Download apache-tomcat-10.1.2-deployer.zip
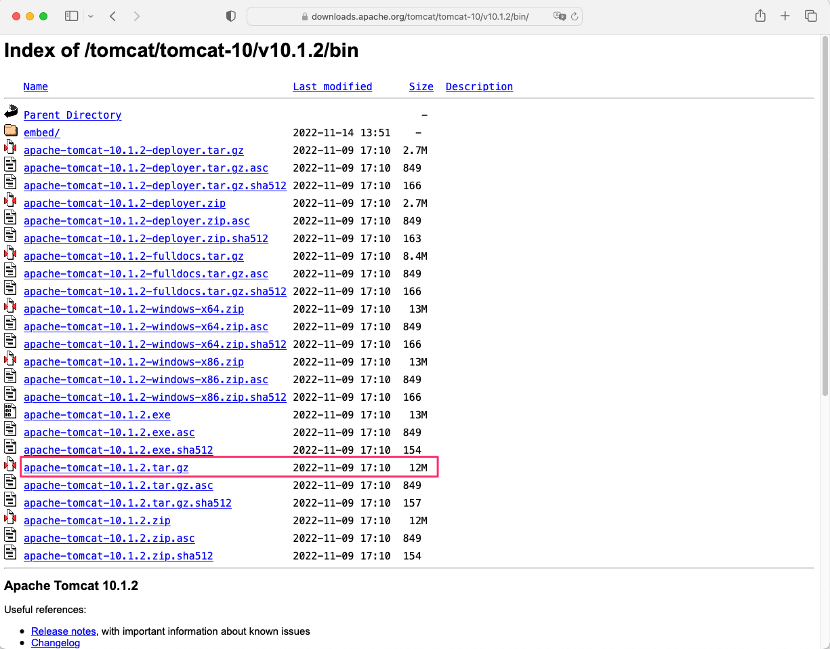The image size is (830, 649). 125,203
